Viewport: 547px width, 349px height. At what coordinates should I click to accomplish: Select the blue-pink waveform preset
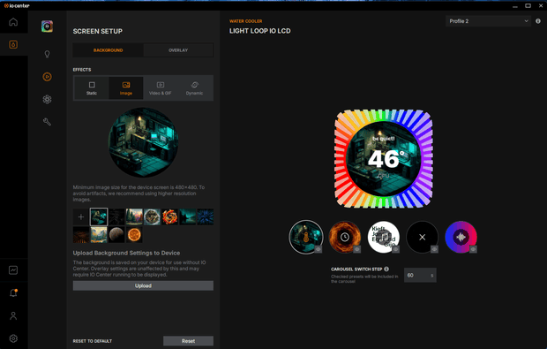coord(461,237)
